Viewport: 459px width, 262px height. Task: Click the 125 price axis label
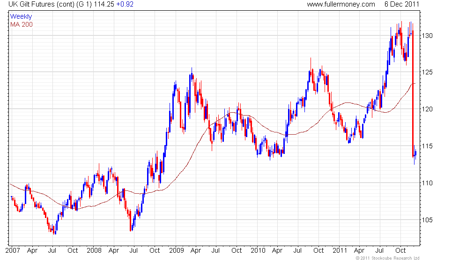(x=427, y=72)
